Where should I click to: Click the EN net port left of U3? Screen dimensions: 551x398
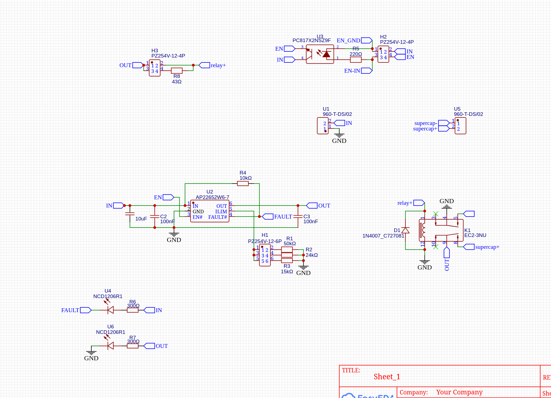[x=290, y=49]
